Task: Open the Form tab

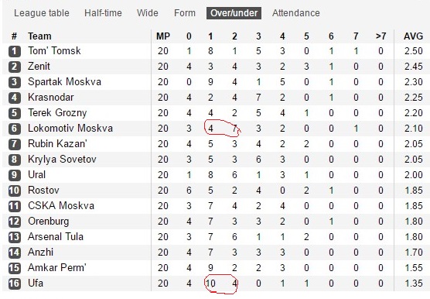Action: pyautogui.click(x=185, y=13)
